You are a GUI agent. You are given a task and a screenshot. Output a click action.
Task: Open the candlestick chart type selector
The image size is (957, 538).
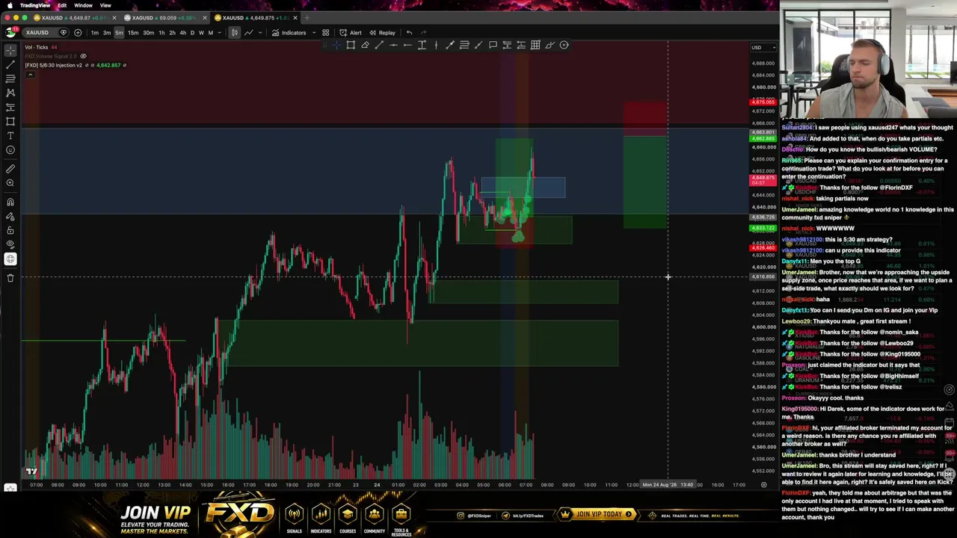click(x=235, y=33)
